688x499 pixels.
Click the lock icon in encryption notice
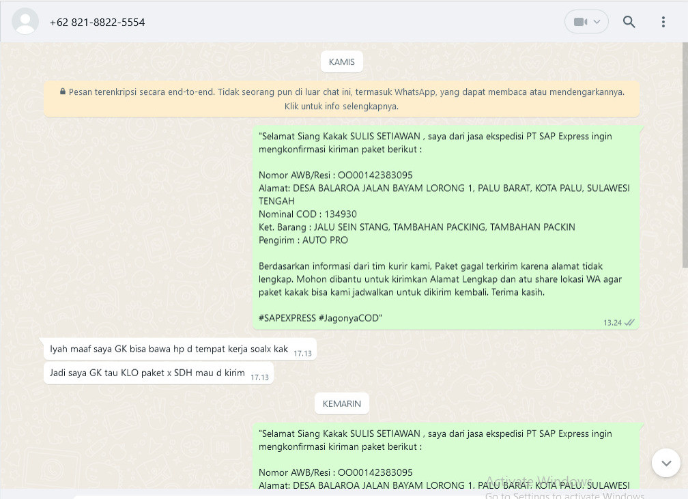coord(63,91)
